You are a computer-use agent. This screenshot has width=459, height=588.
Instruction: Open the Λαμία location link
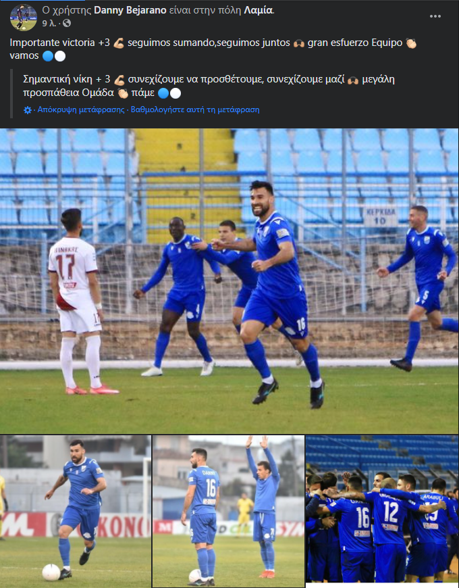pyautogui.click(x=259, y=10)
